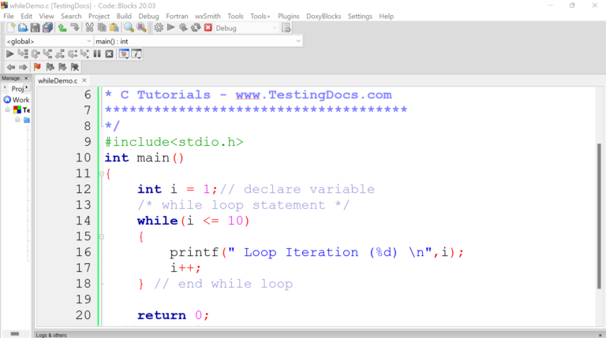Run the program with the green Run icon

171,28
